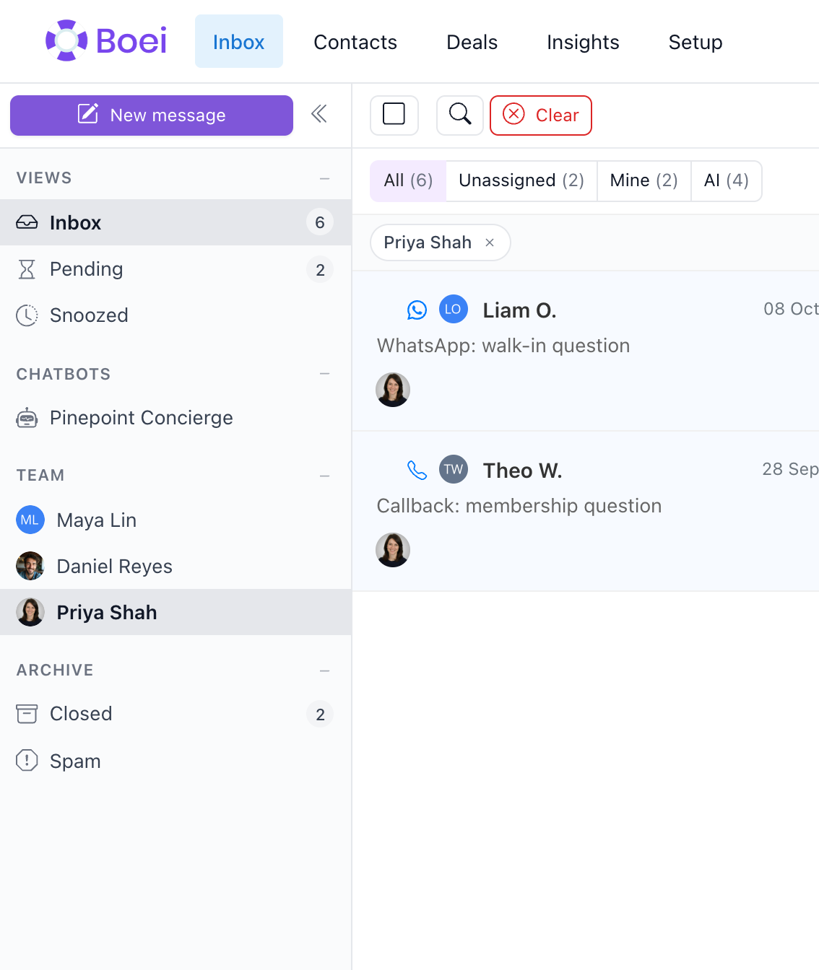This screenshot has height=970, width=819.
Task: Click the Pinepoint Concierge robot icon
Action: pyautogui.click(x=27, y=418)
